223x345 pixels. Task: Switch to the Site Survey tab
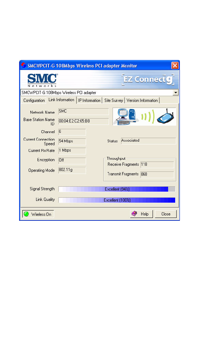click(x=114, y=100)
